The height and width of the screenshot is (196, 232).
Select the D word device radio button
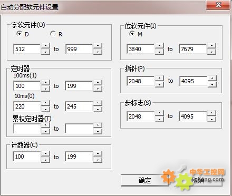pyautogui.click(x=19, y=34)
